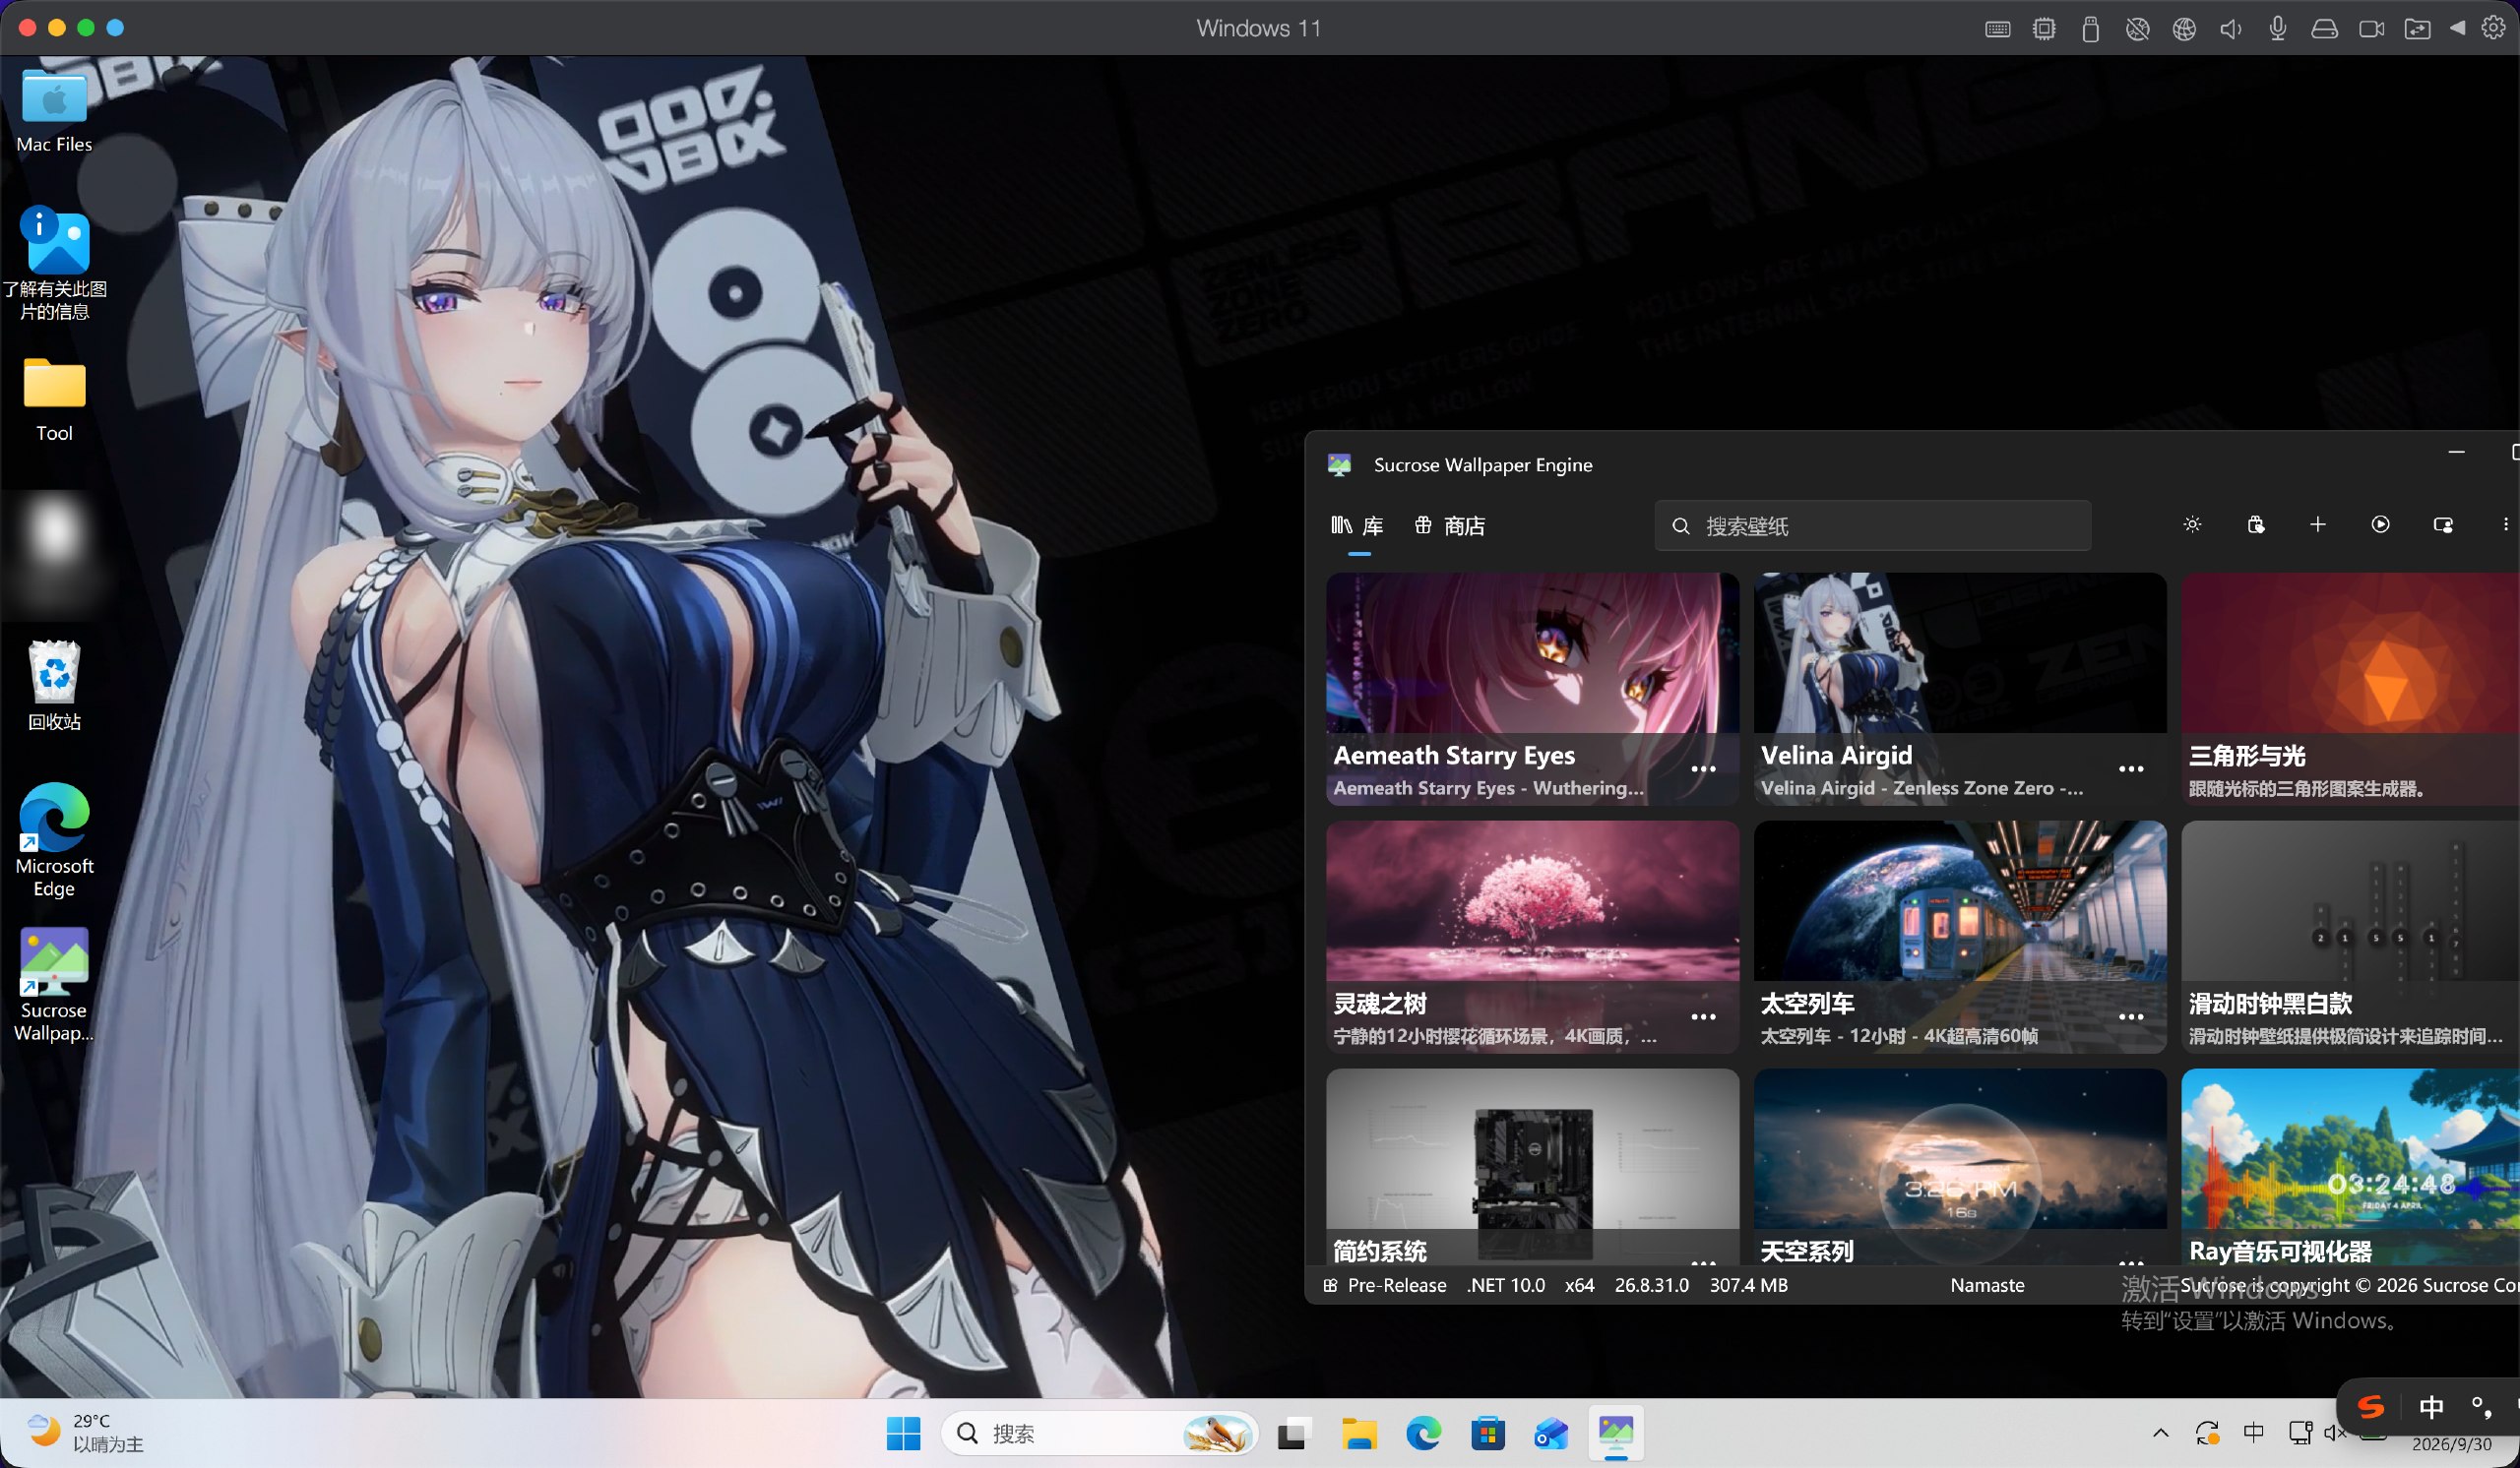Open the display preferences icon in Sucrose toolbar
This screenshot has height=1468, width=2520.
coord(2443,524)
